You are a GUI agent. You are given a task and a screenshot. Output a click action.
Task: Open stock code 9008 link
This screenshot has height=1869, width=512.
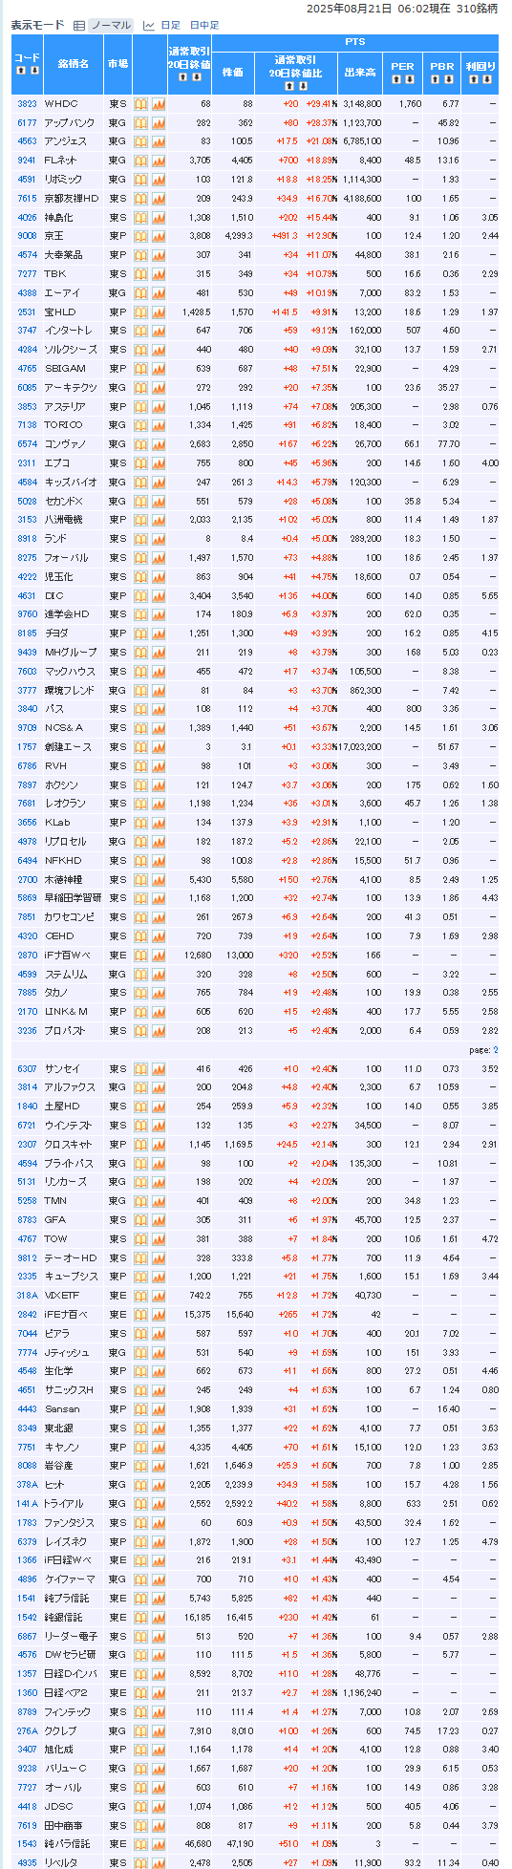[27, 236]
